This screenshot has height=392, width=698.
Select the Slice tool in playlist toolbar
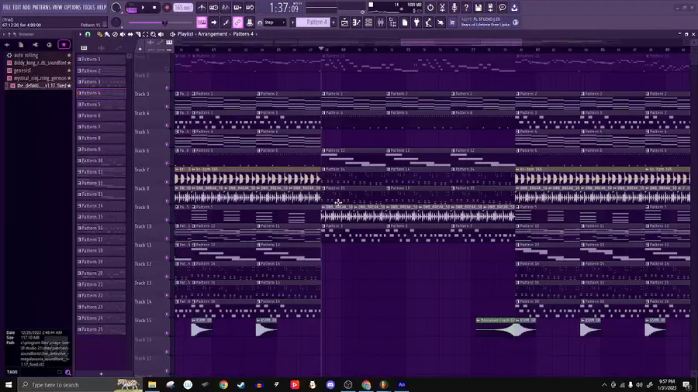pyautogui.click(x=137, y=34)
